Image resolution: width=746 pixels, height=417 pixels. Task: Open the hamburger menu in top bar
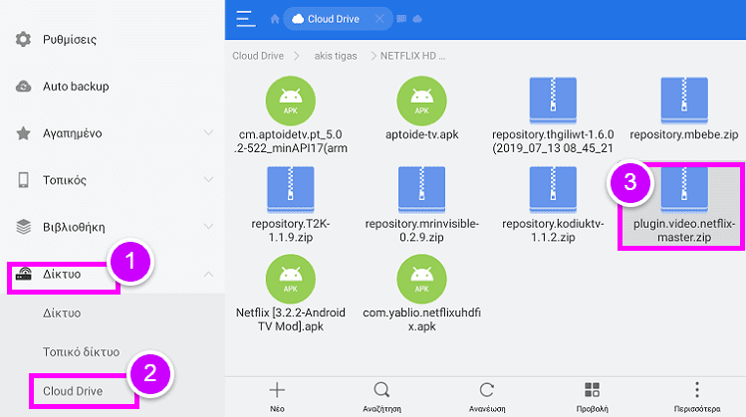pos(245,19)
